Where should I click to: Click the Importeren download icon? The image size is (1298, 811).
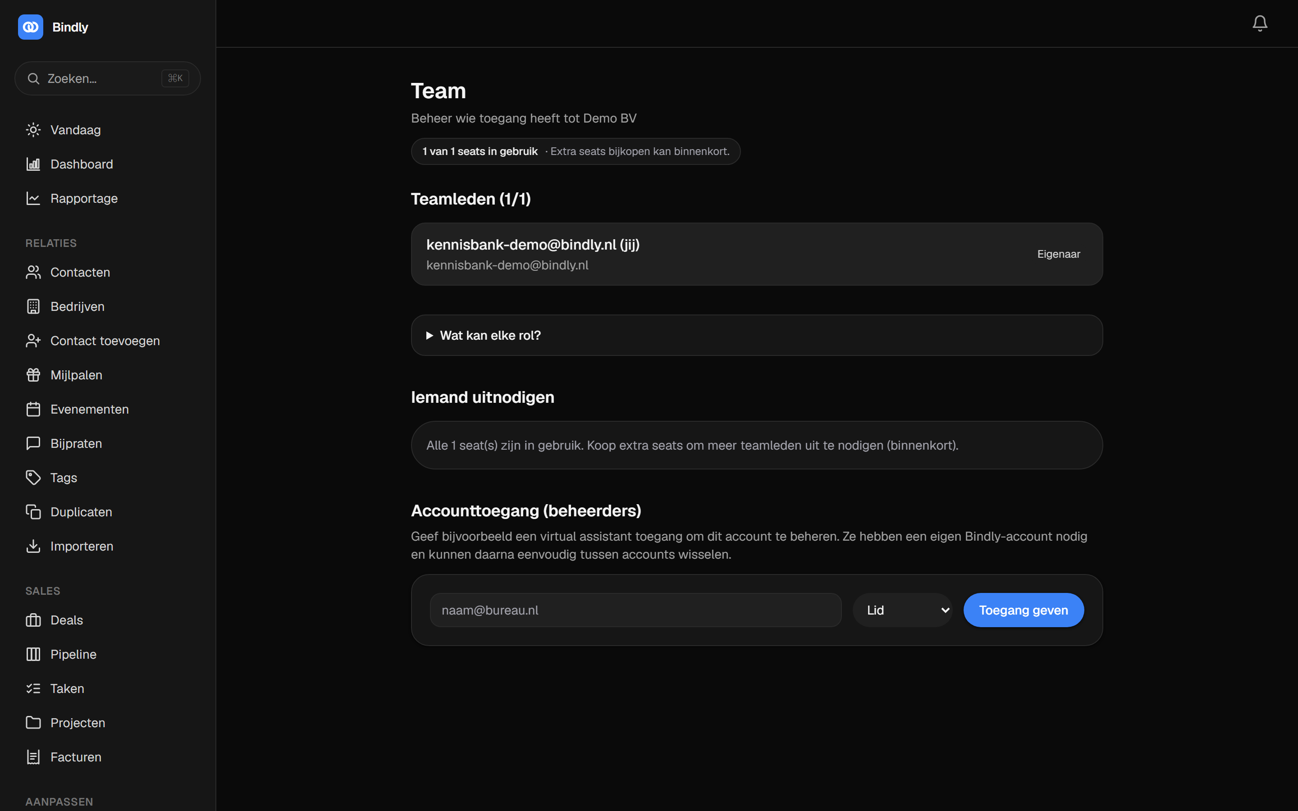(x=33, y=546)
